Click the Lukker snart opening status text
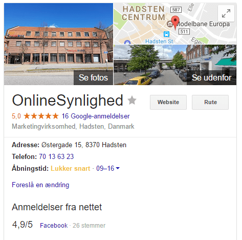This screenshot has width=242, height=240. [x=71, y=169]
